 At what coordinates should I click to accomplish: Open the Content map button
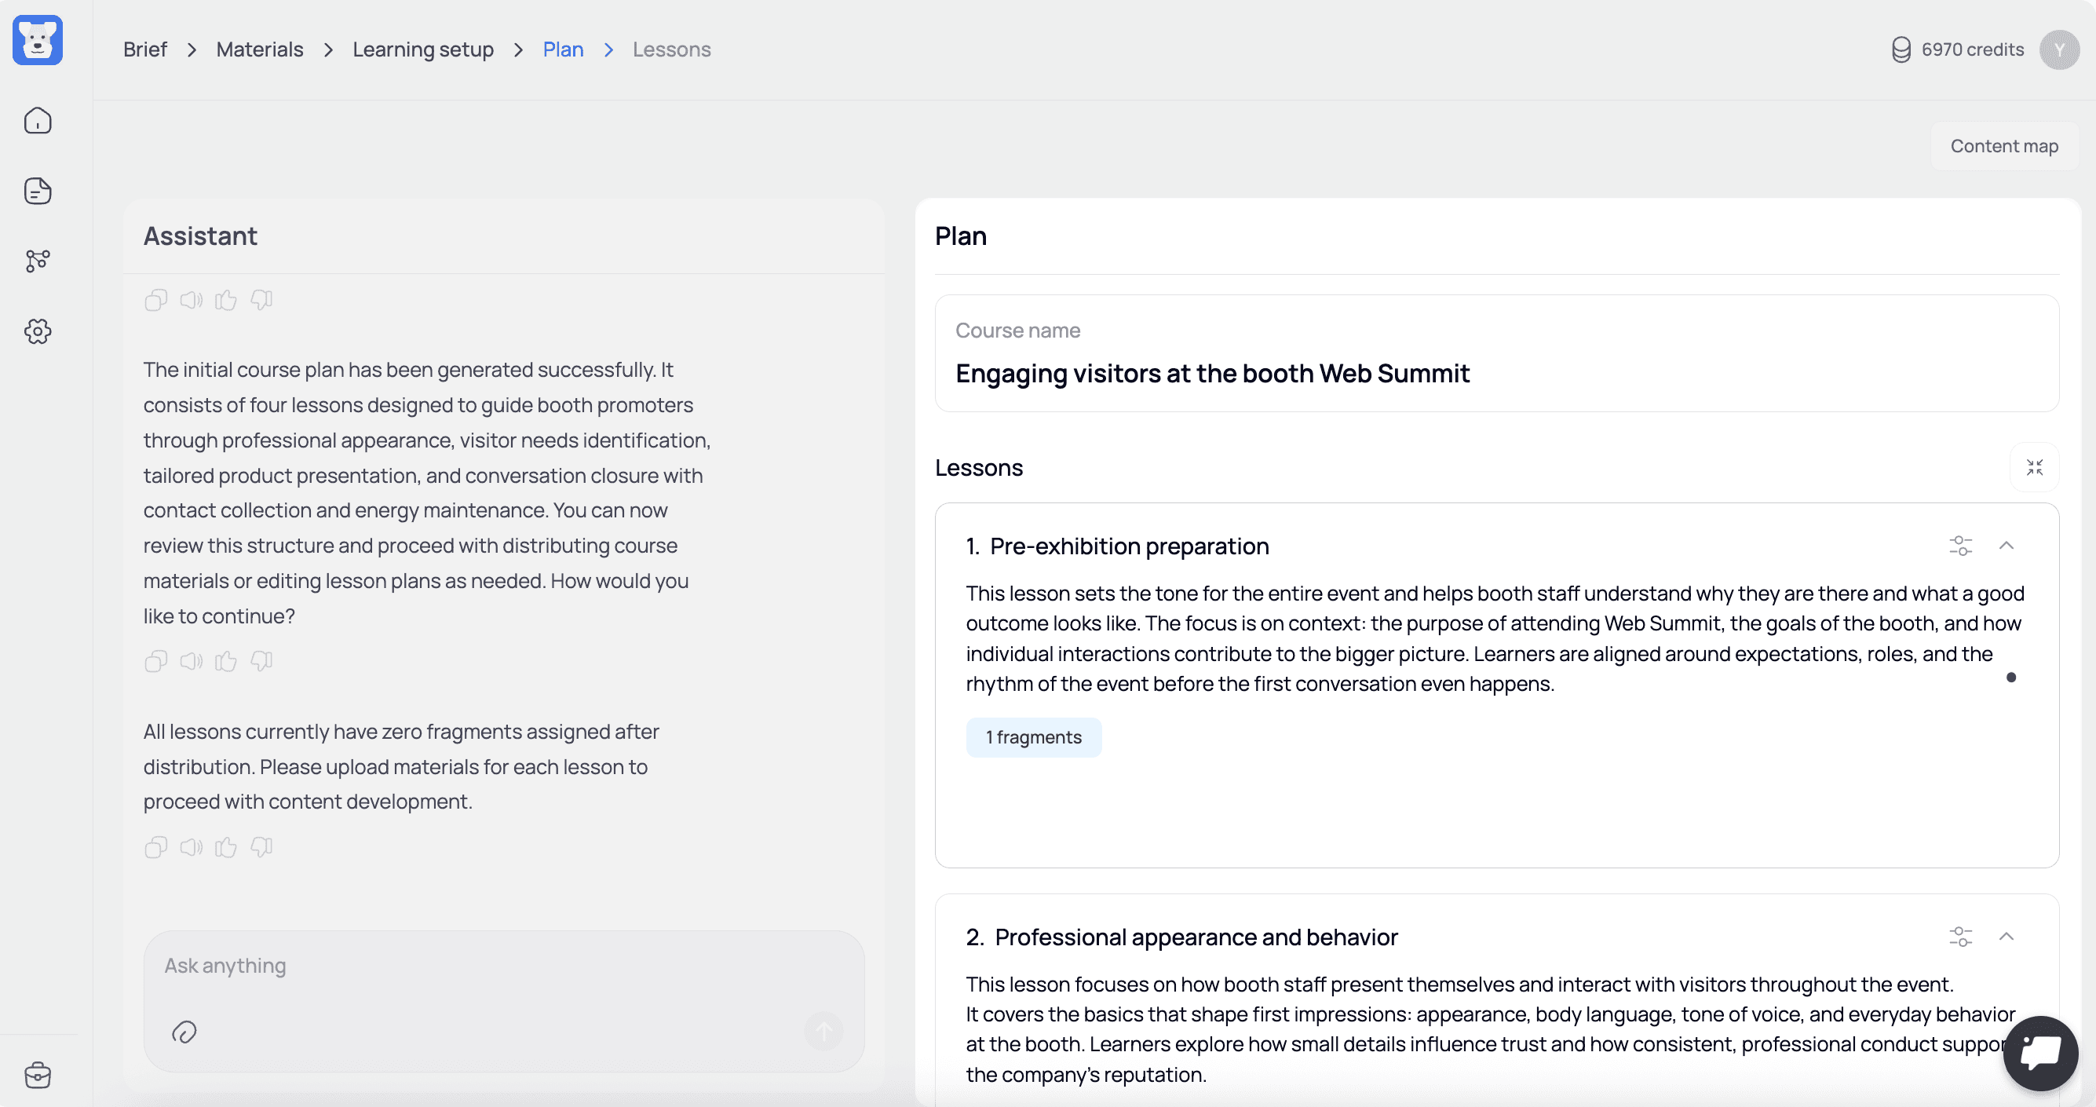point(2003,147)
